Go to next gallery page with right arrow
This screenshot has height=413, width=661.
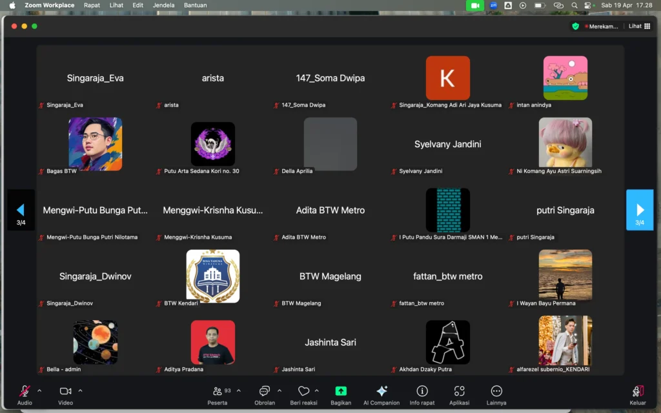640,210
